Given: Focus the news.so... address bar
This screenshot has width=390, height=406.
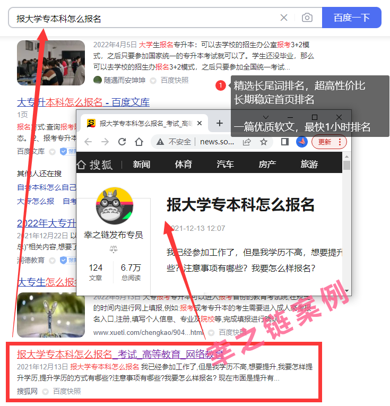Looking at the screenshot, I should pyautogui.click(x=217, y=142).
